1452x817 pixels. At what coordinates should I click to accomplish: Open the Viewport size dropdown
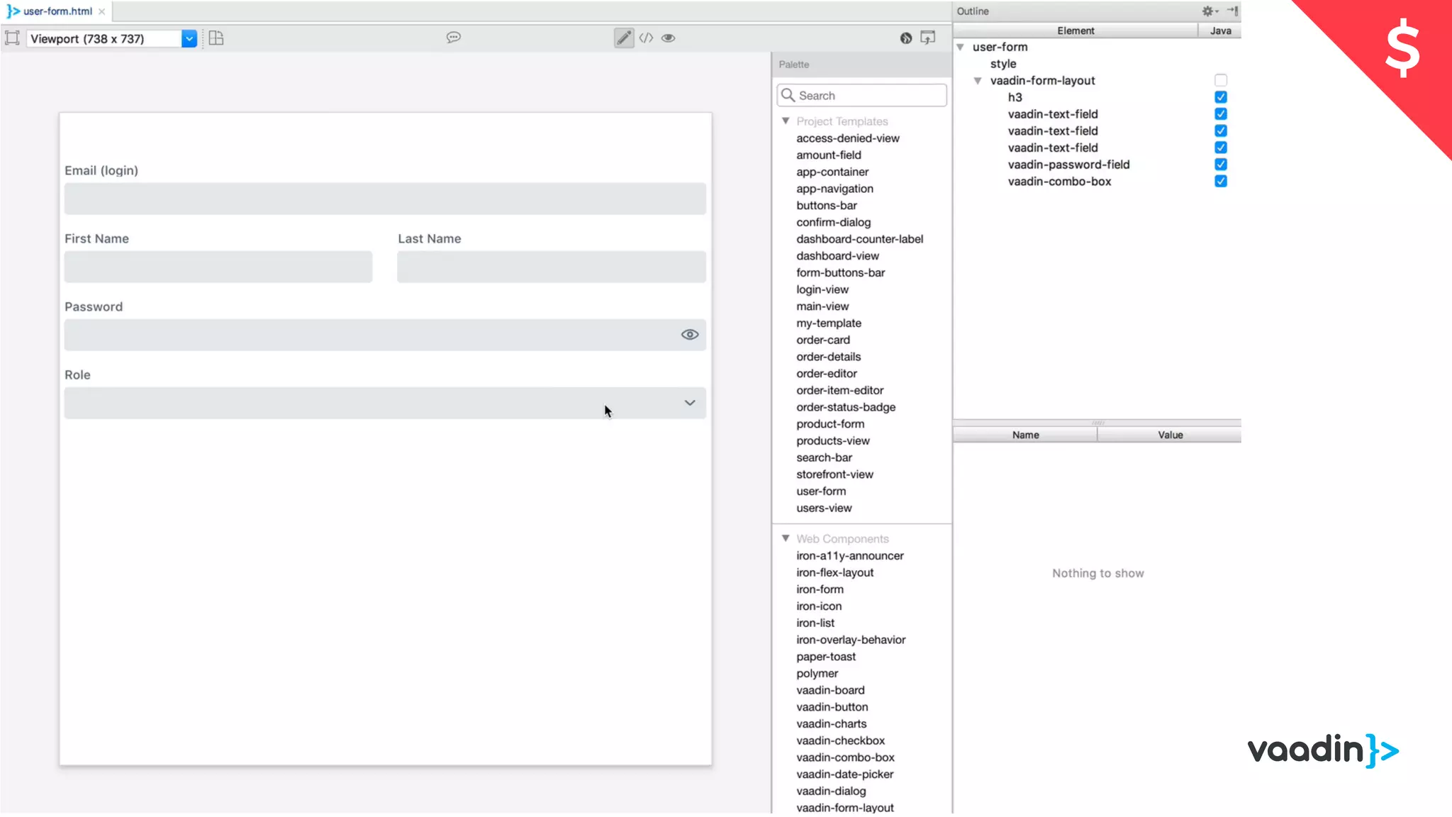[x=189, y=39]
